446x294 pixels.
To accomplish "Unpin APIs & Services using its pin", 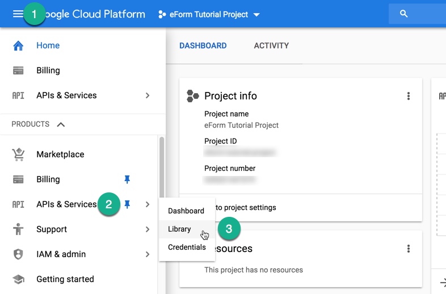I will tap(127, 204).
